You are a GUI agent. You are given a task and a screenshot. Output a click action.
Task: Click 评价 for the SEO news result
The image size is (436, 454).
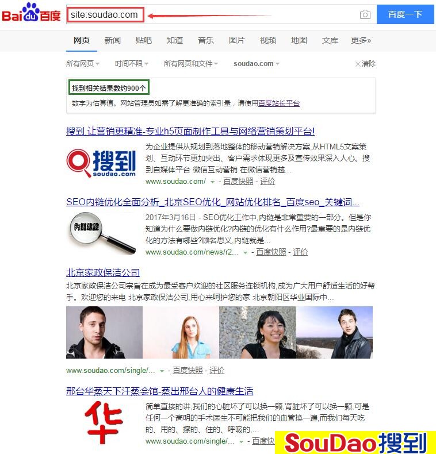coord(300,252)
